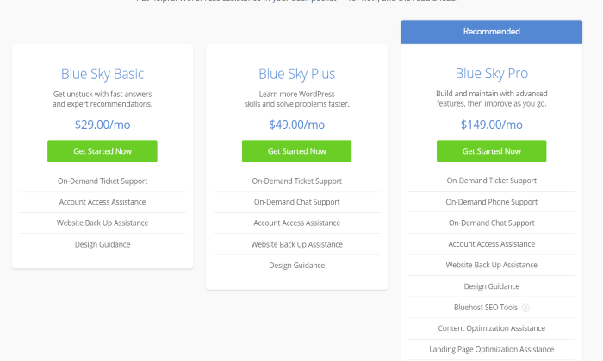Click Design Guidance in Basic plan
Screen dimensions: 603x361
[x=103, y=244]
